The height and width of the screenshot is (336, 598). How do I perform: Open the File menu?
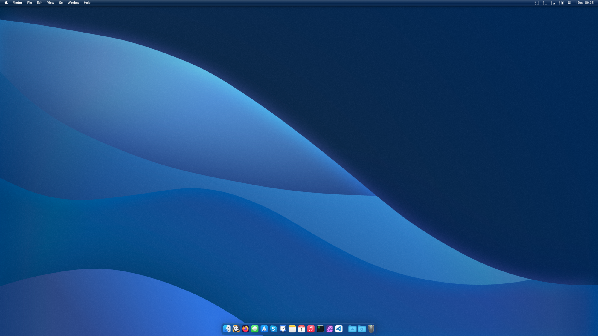[29, 3]
